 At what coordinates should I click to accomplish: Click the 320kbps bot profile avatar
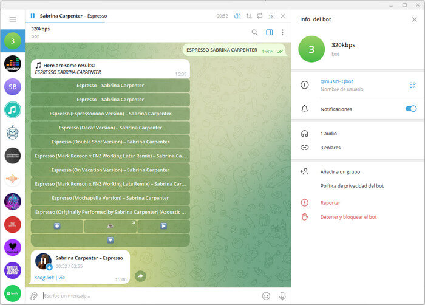tap(311, 49)
